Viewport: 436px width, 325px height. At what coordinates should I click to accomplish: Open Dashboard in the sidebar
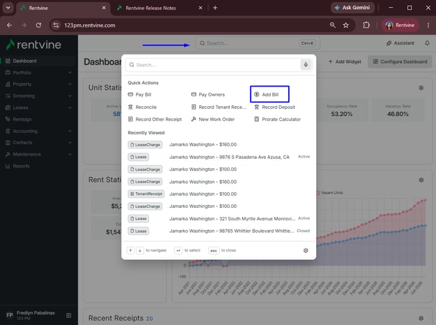tap(38, 61)
